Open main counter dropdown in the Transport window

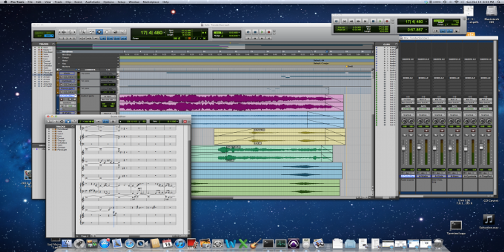coord(426,22)
